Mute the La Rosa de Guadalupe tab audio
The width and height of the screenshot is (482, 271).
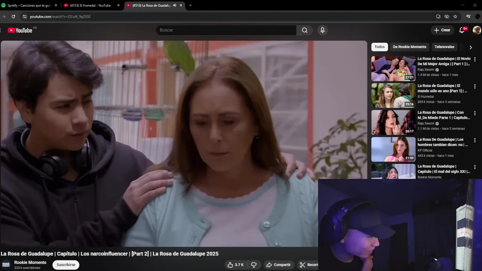coord(174,5)
